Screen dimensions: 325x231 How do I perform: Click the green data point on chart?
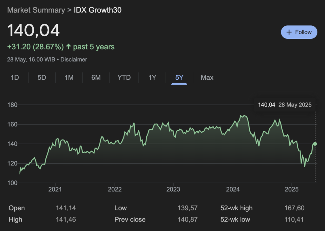[x=315, y=144]
